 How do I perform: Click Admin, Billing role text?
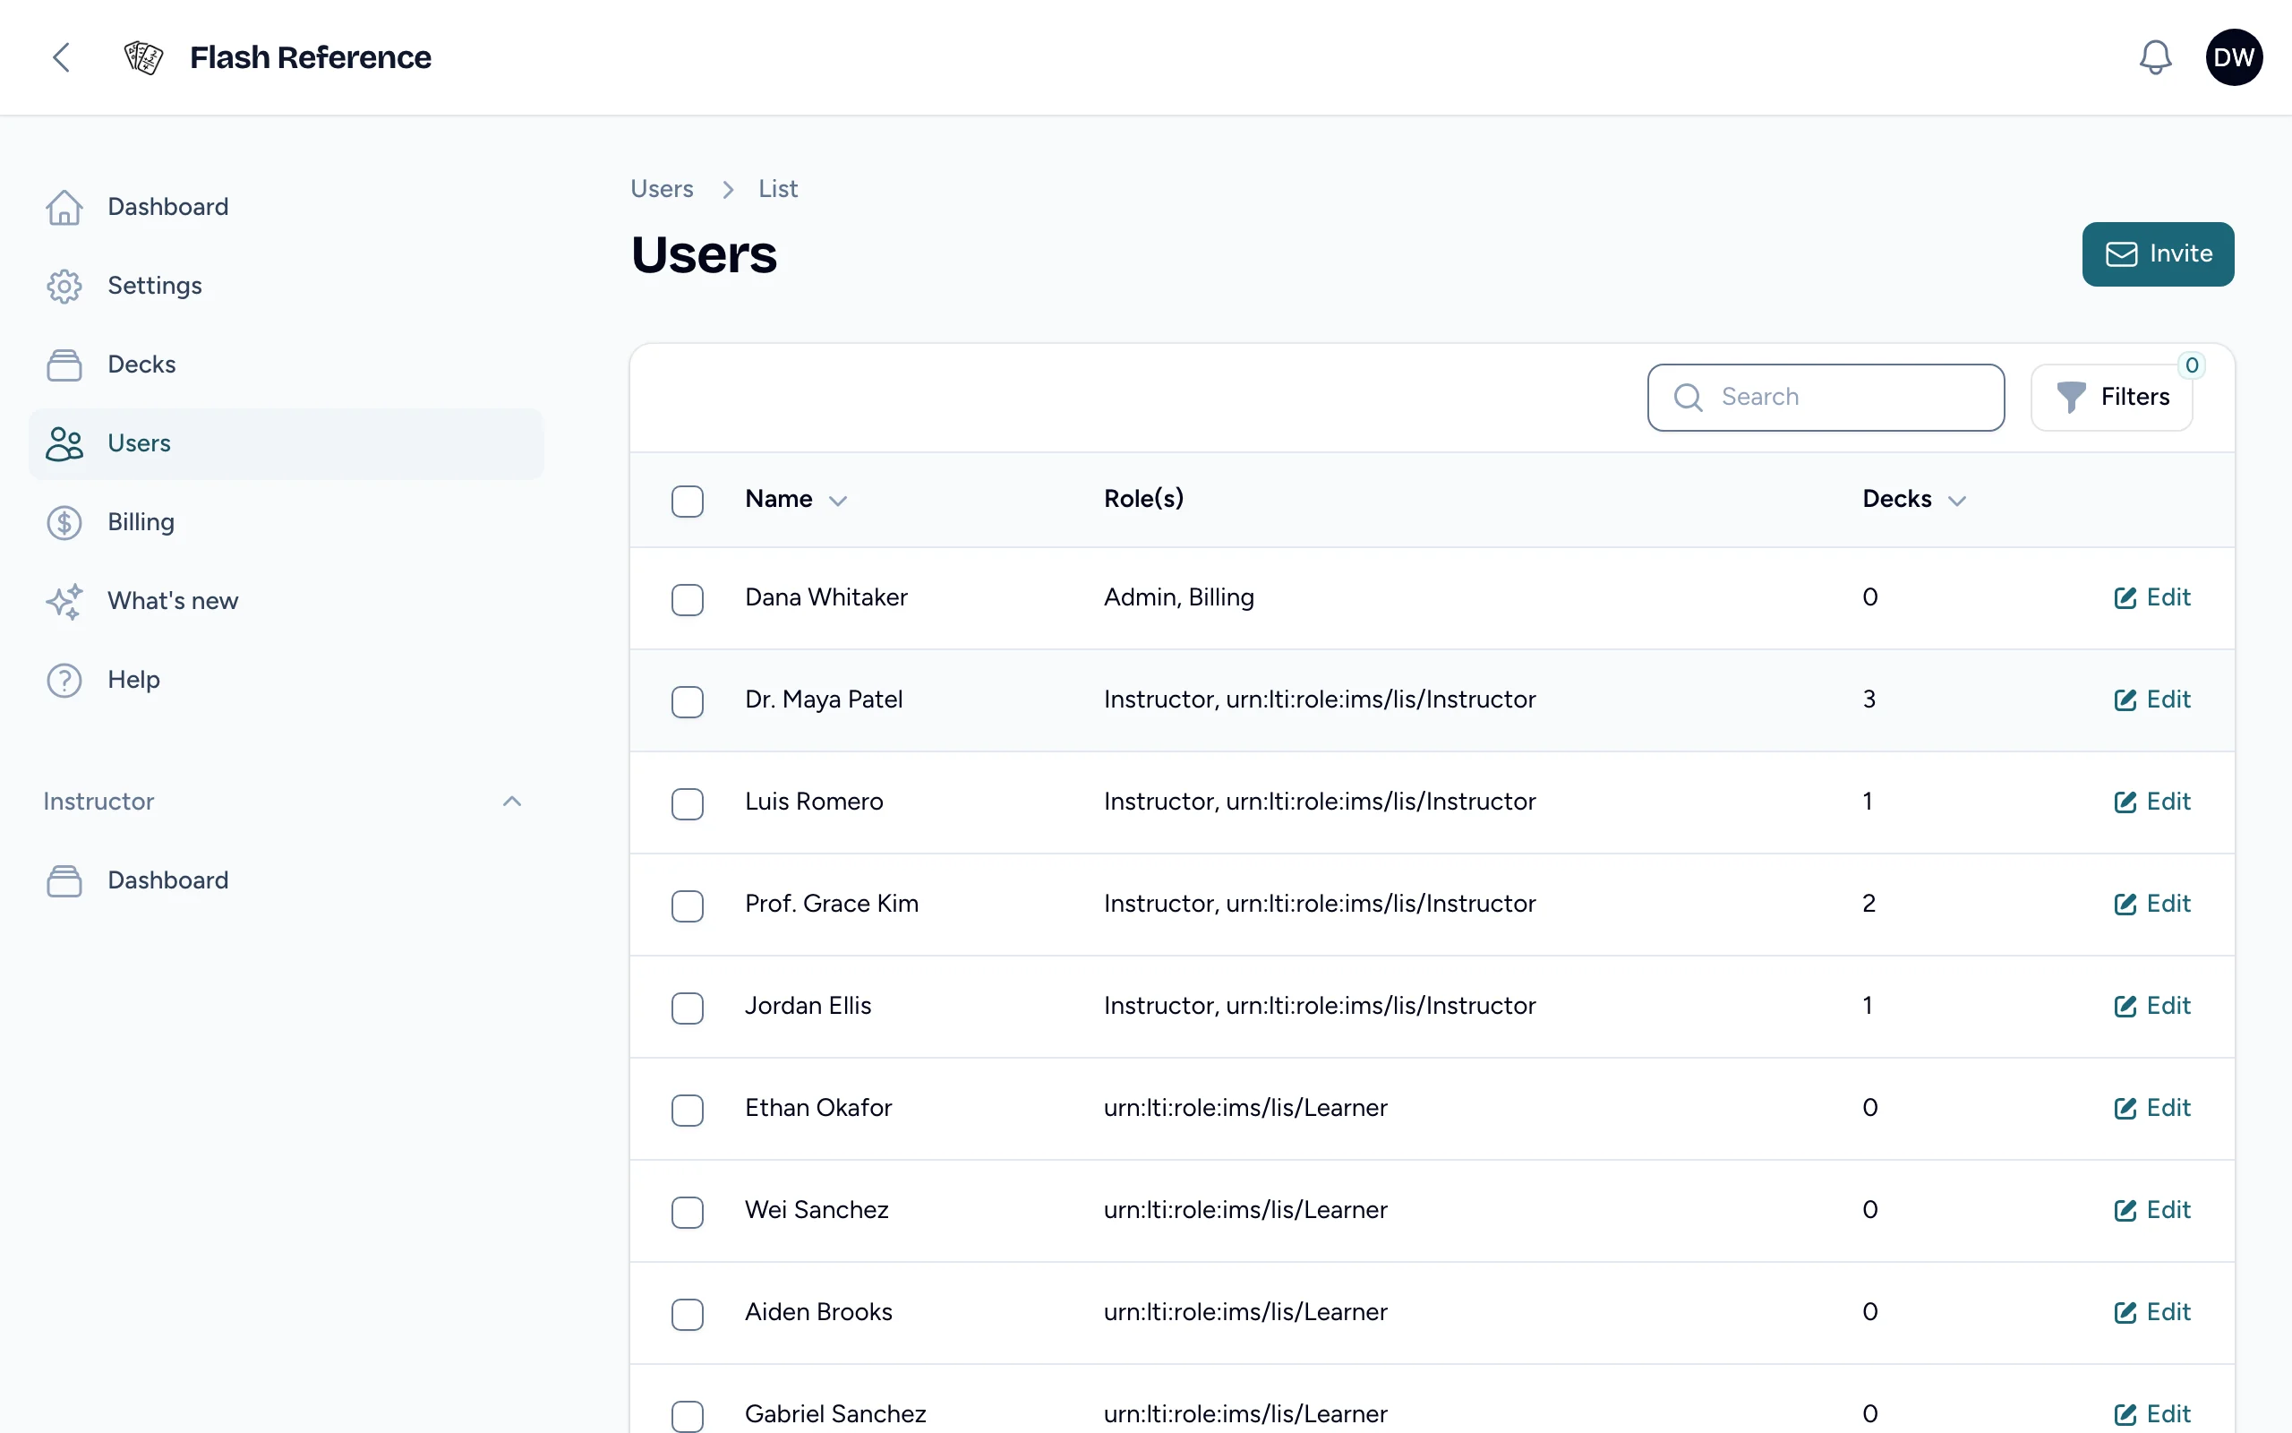(x=1178, y=597)
